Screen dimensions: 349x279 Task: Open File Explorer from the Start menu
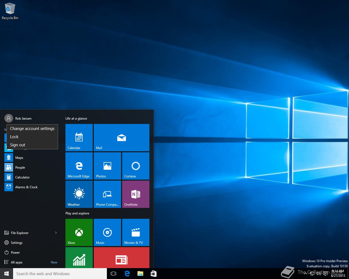[x=27, y=233]
